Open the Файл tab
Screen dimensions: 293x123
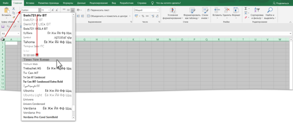click(x=5, y=3)
